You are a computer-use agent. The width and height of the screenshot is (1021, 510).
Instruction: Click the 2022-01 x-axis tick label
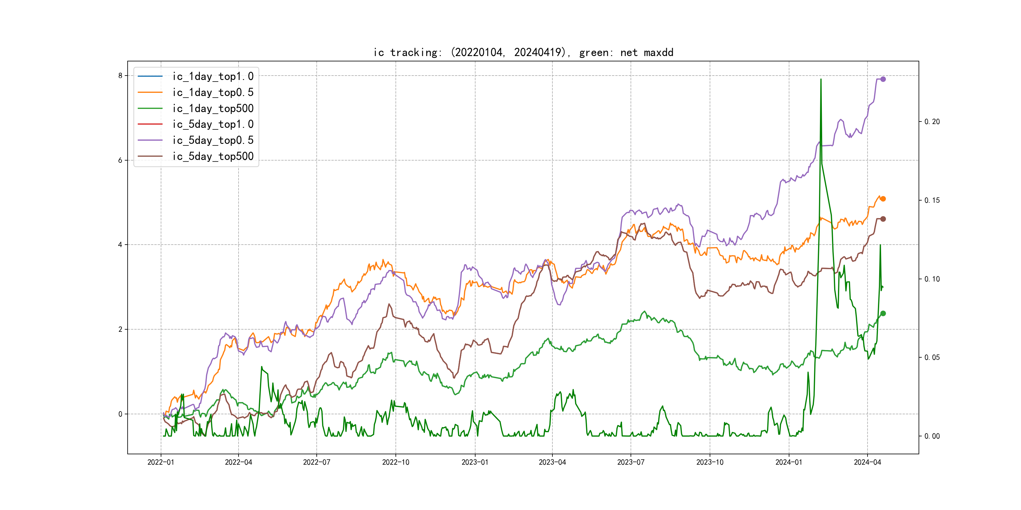[x=160, y=462]
